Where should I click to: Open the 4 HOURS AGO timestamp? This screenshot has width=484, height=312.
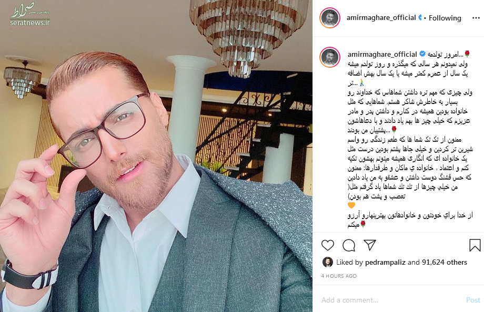tap(339, 276)
